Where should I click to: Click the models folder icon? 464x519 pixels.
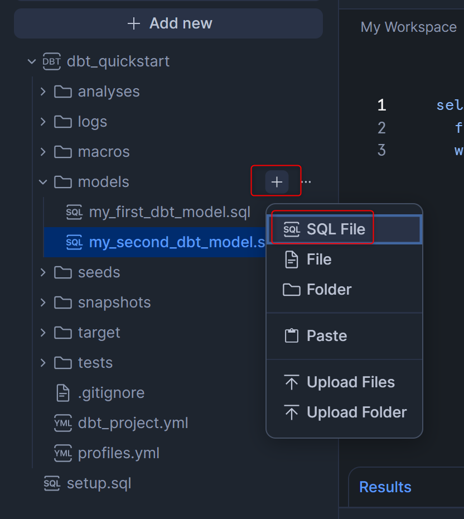click(x=63, y=182)
